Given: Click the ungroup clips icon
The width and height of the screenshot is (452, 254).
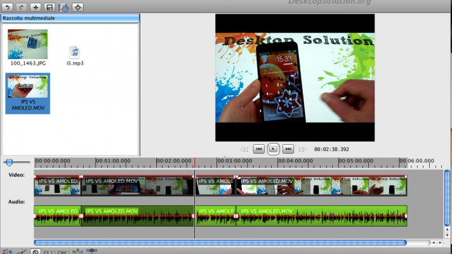Looking at the screenshot, I should pyautogui.click(x=77, y=251).
